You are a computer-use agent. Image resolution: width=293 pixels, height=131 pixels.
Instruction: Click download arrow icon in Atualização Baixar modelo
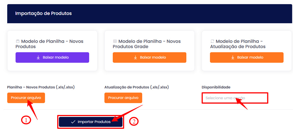click(233, 57)
